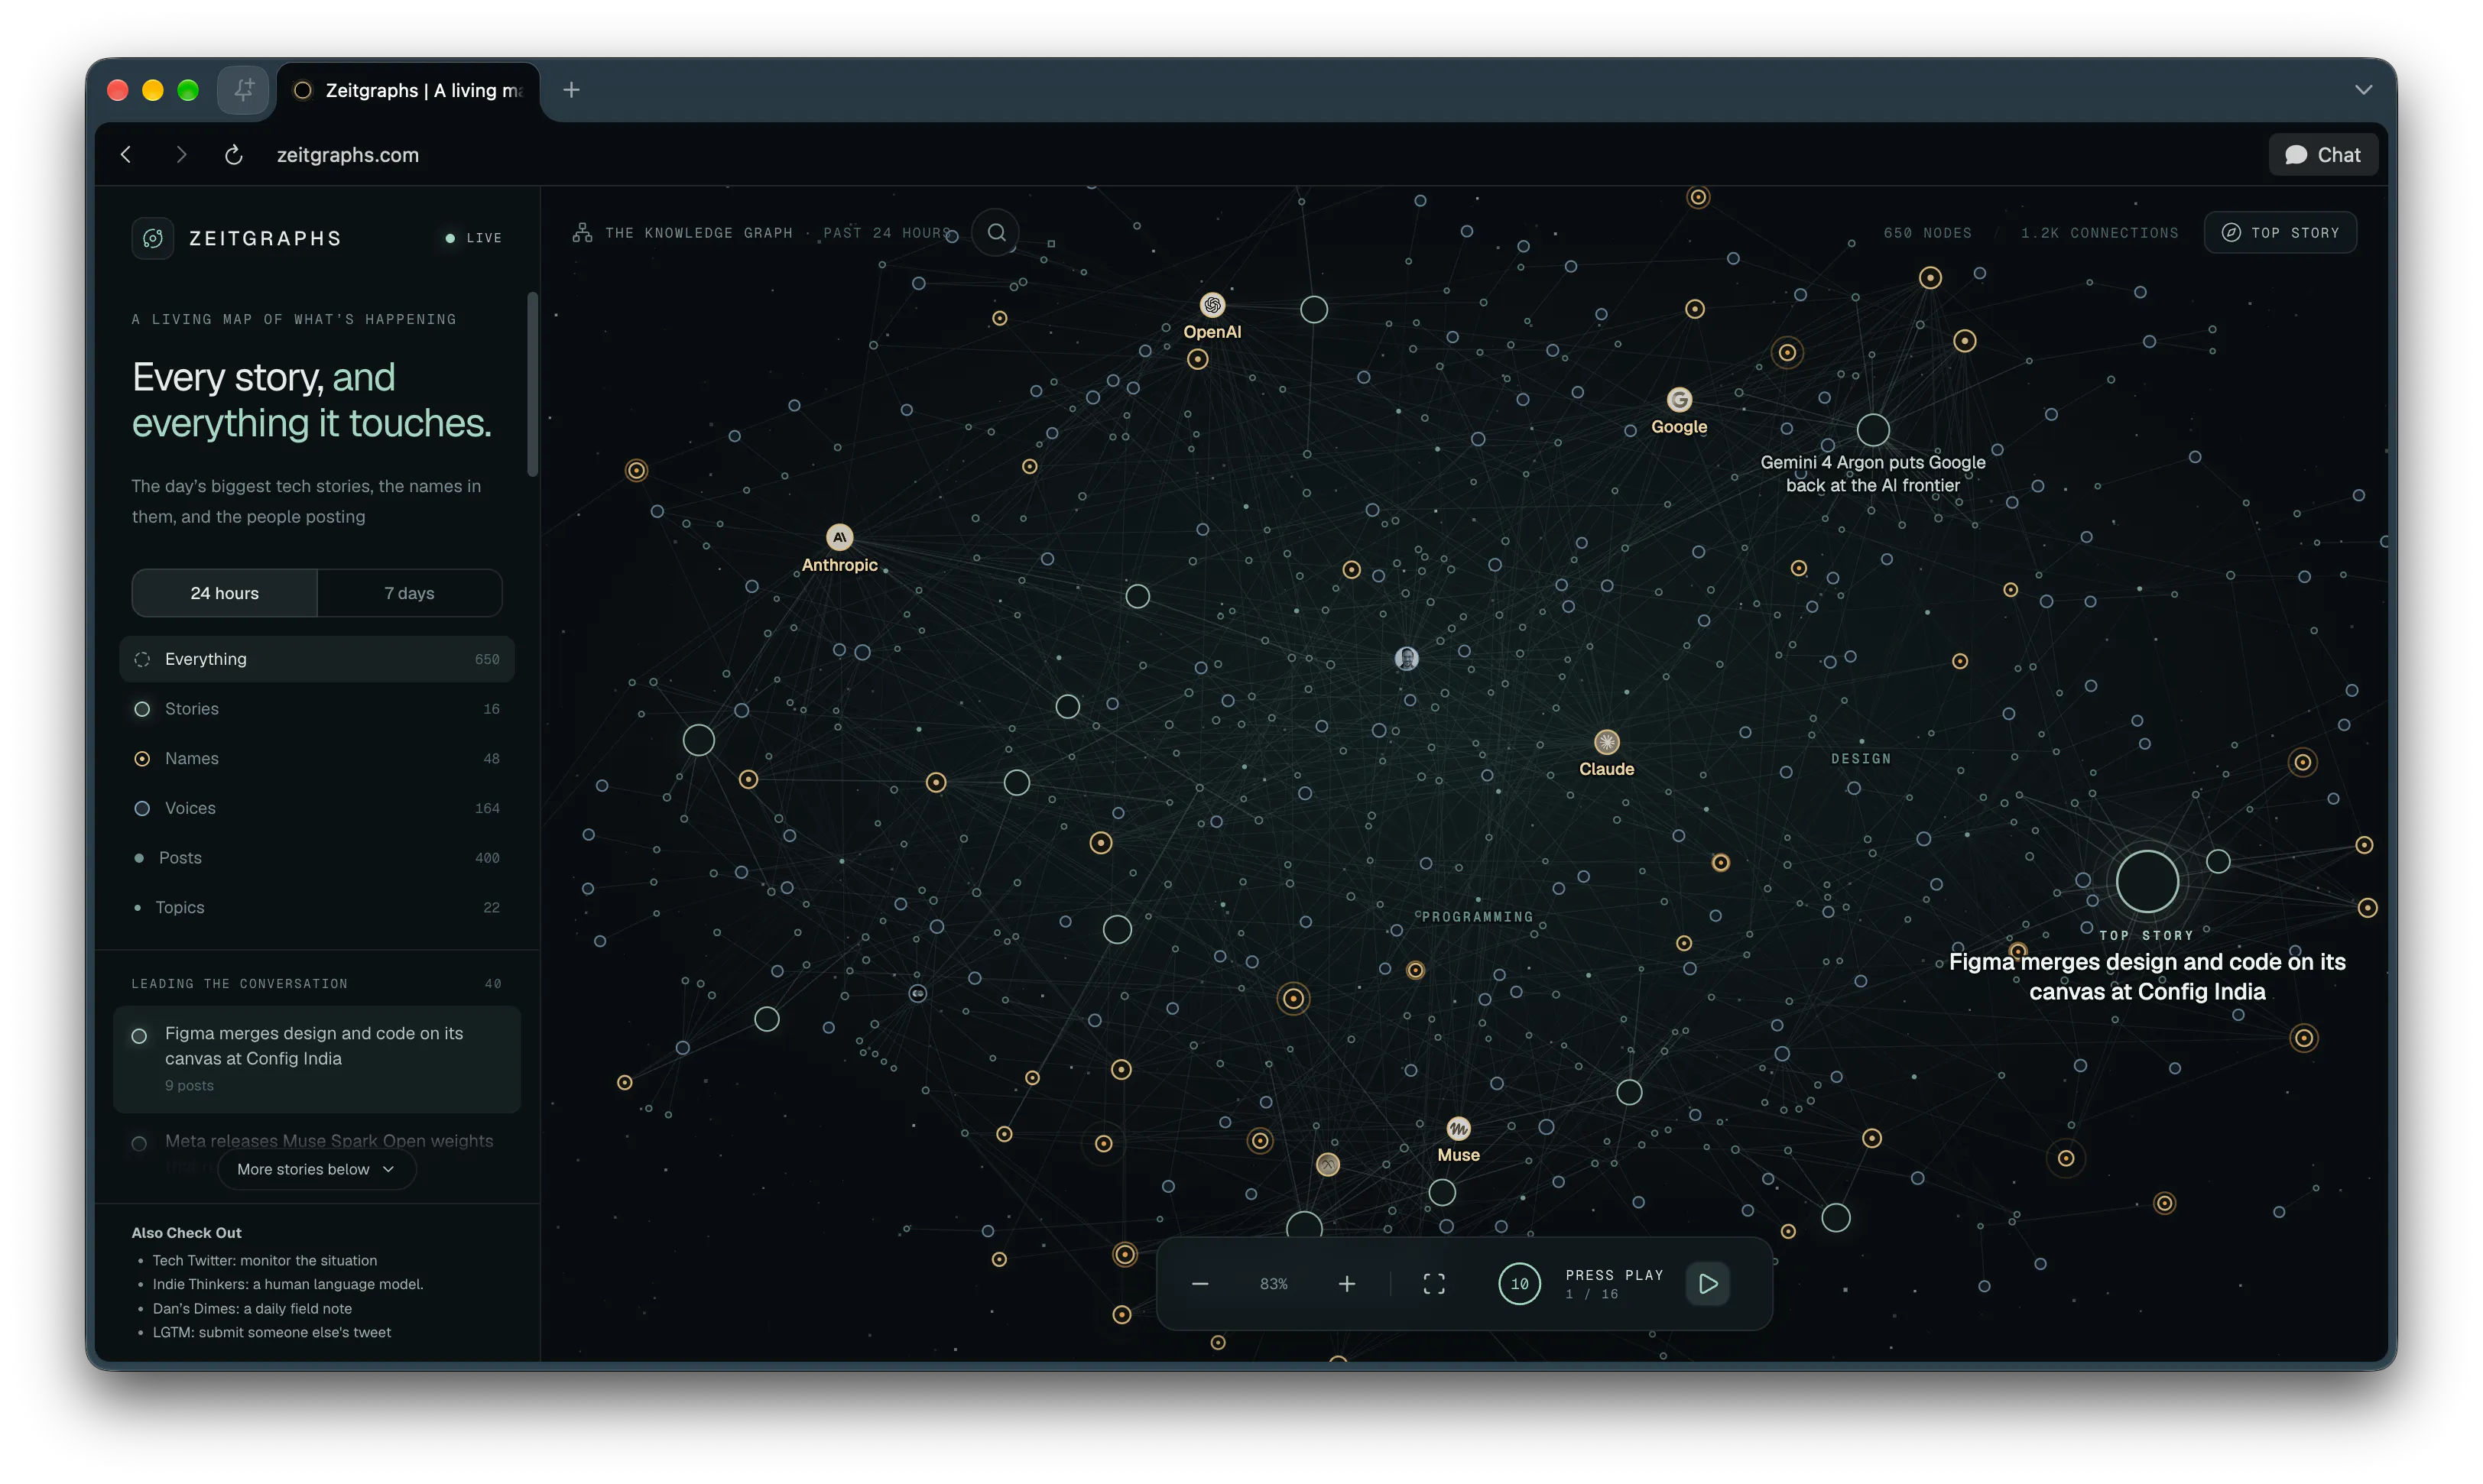This screenshot has height=1484, width=2483.
Task: Filter graph by Stories
Action: [317, 709]
